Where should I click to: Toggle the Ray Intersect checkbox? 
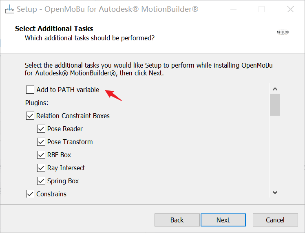[x=41, y=168]
